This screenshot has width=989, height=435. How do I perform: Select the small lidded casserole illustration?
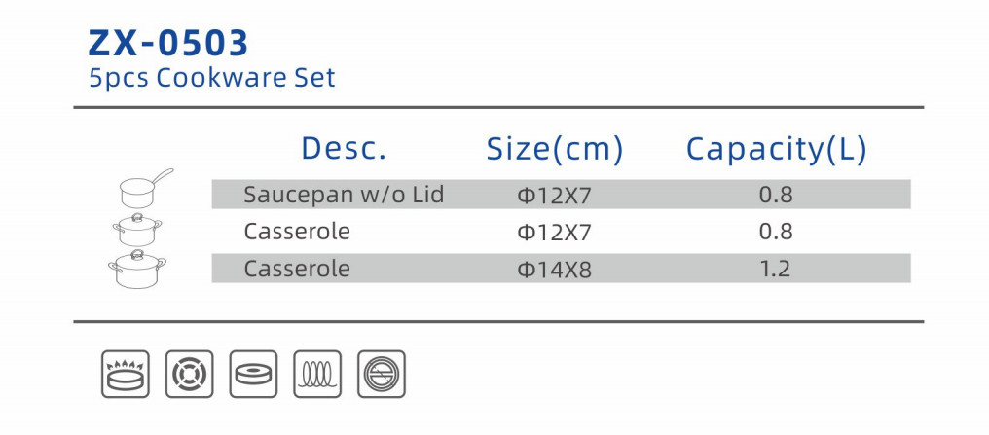[137, 230]
